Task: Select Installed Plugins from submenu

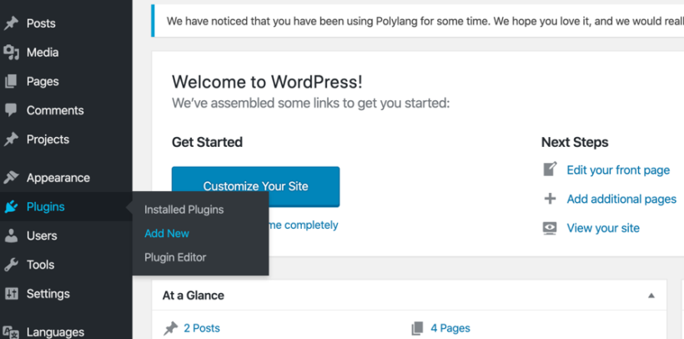Action: [x=184, y=210]
